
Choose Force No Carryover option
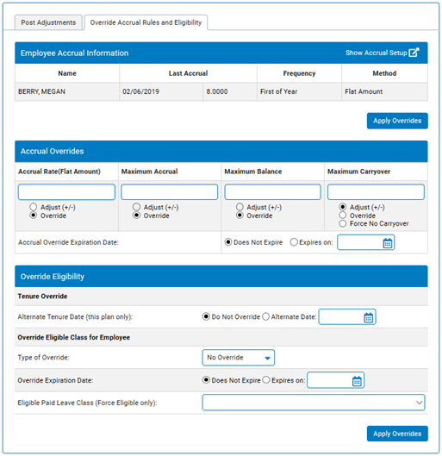pos(343,223)
